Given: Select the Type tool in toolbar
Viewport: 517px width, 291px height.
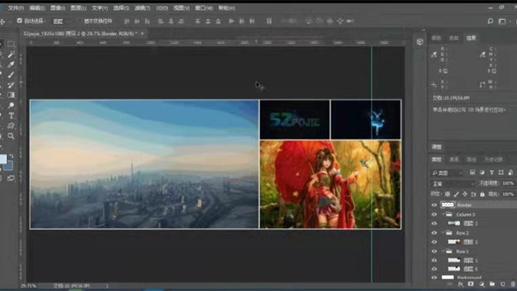Looking at the screenshot, I should 11,116.
